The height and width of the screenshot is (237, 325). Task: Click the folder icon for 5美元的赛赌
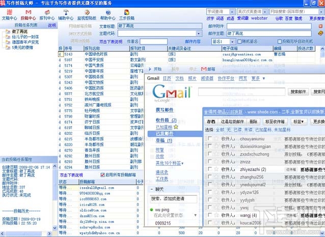pyautogui.click(x=8, y=47)
